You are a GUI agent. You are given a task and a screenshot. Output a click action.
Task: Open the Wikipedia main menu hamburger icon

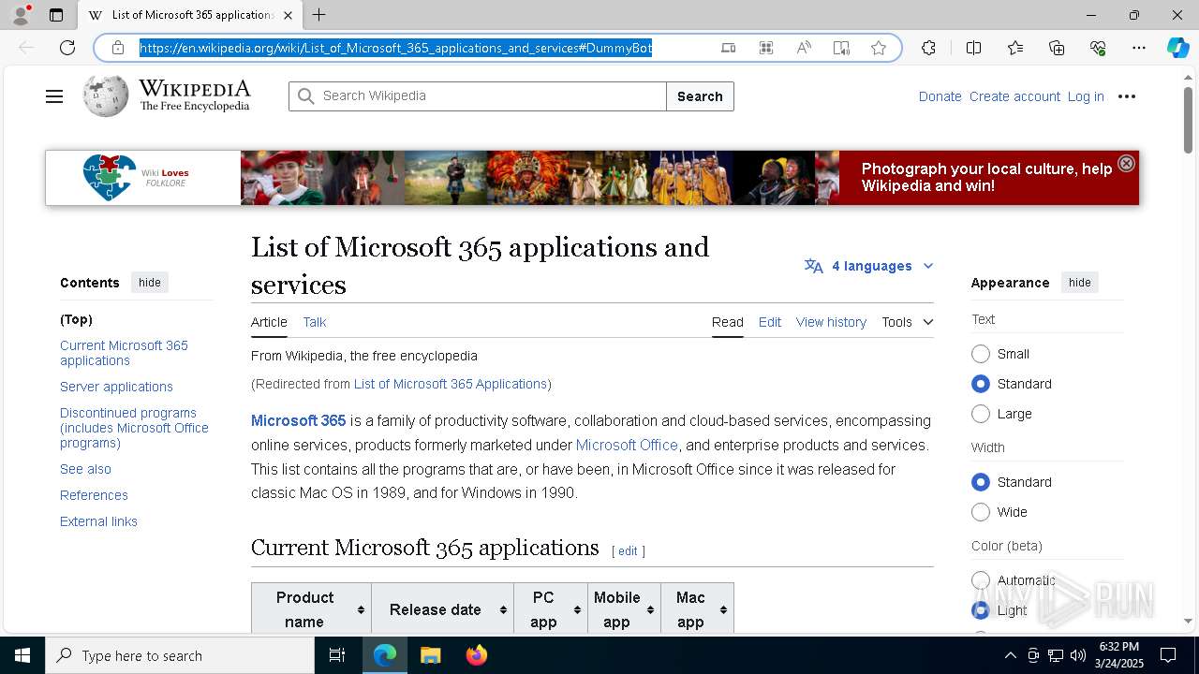(54, 96)
